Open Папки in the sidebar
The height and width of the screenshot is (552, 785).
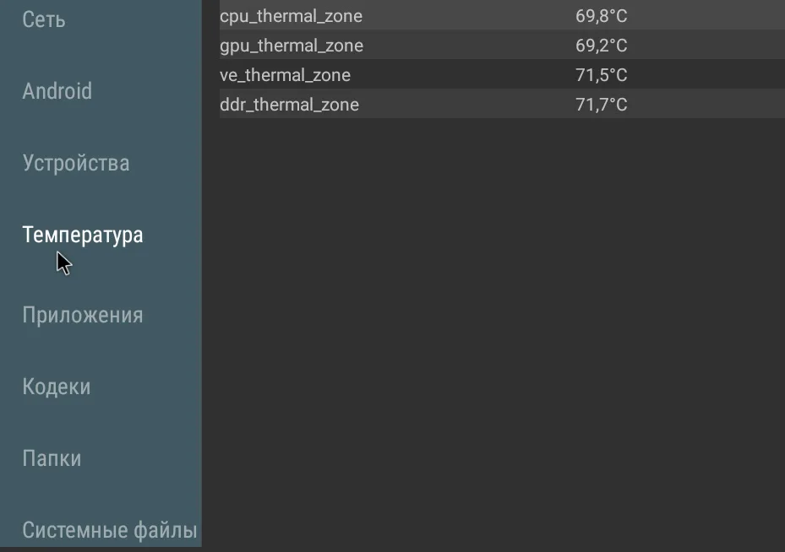coord(52,458)
